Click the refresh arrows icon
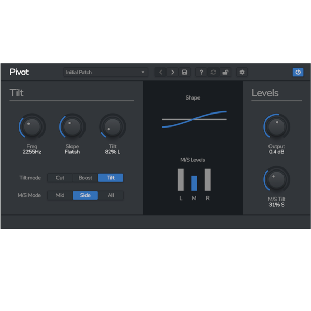This screenshot has height=311, width=311. click(213, 72)
